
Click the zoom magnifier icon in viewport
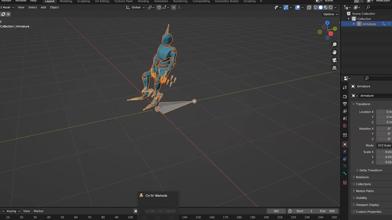pos(334,45)
